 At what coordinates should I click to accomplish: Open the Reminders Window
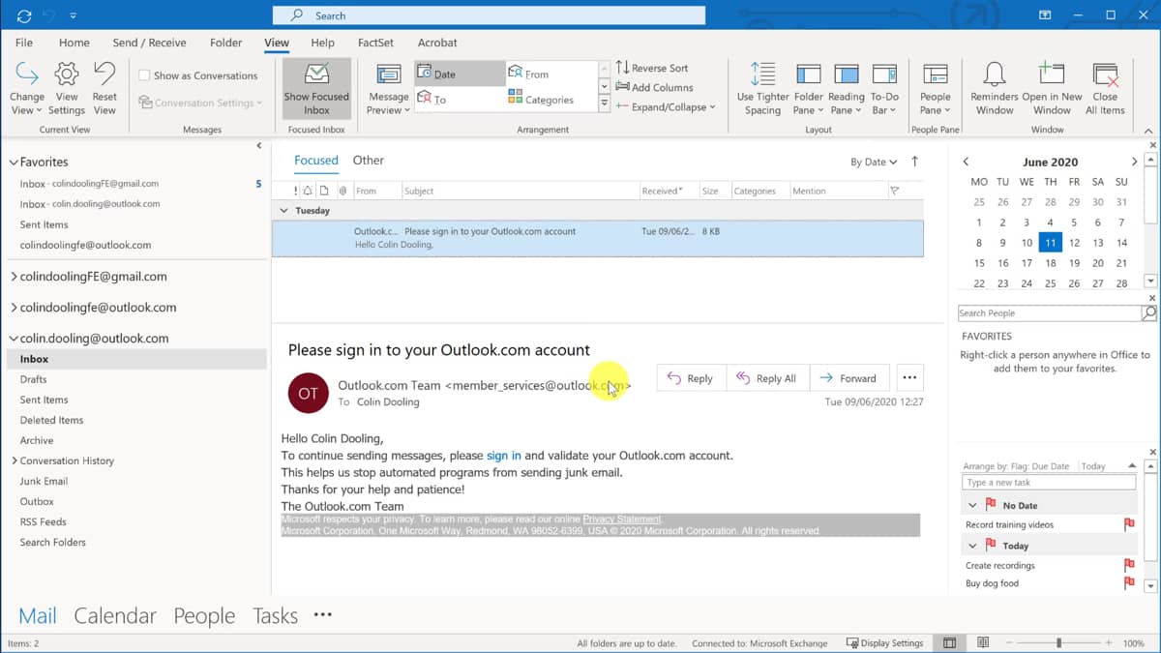pos(995,89)
